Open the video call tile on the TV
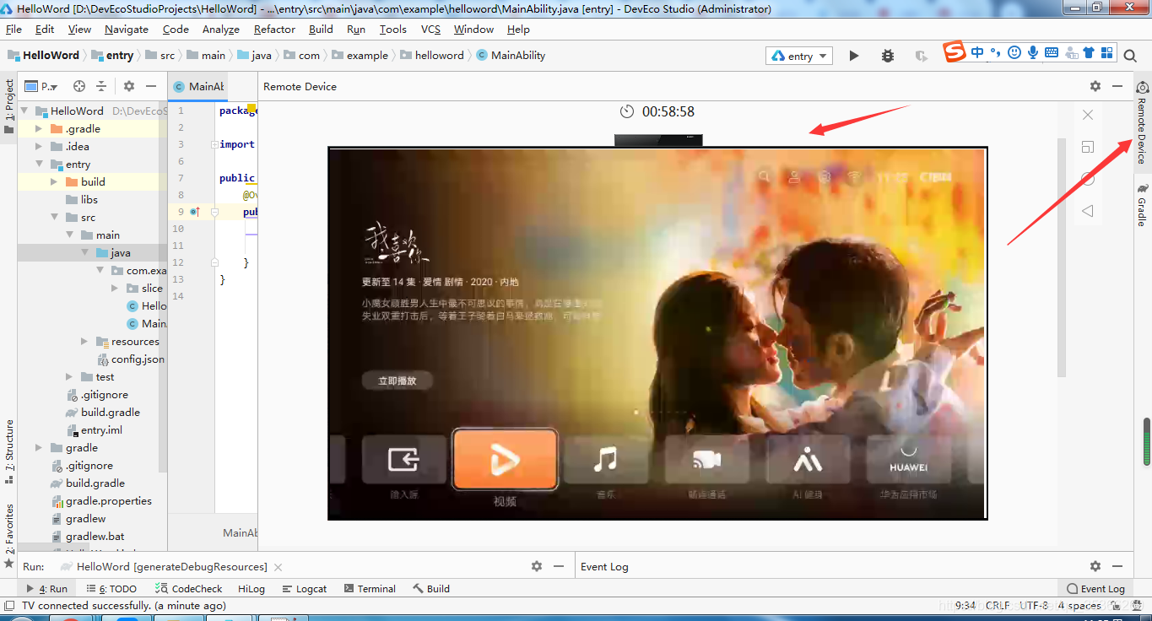1152x621 pixels. tap(706, 460)
